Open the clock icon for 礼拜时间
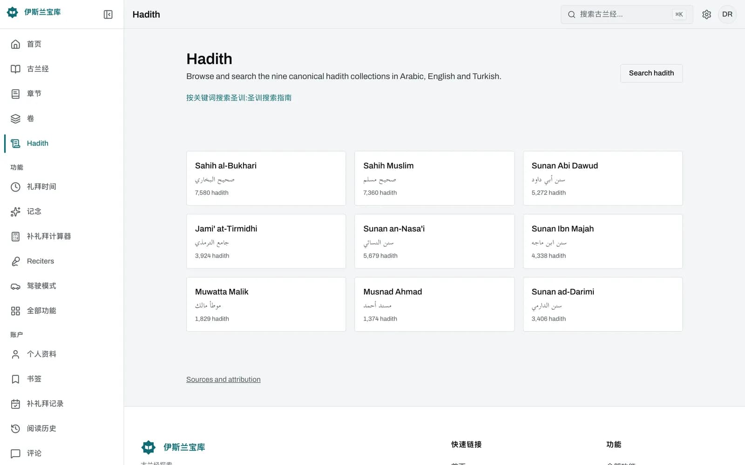745x465 pixels. click(x=15, y=187)
